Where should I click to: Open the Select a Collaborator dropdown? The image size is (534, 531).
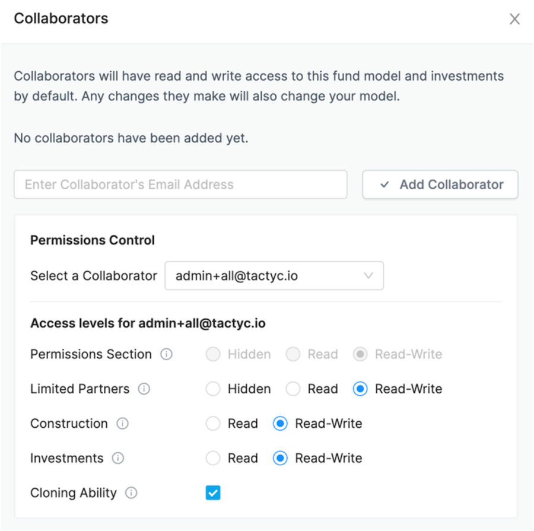tap(274, 275)
